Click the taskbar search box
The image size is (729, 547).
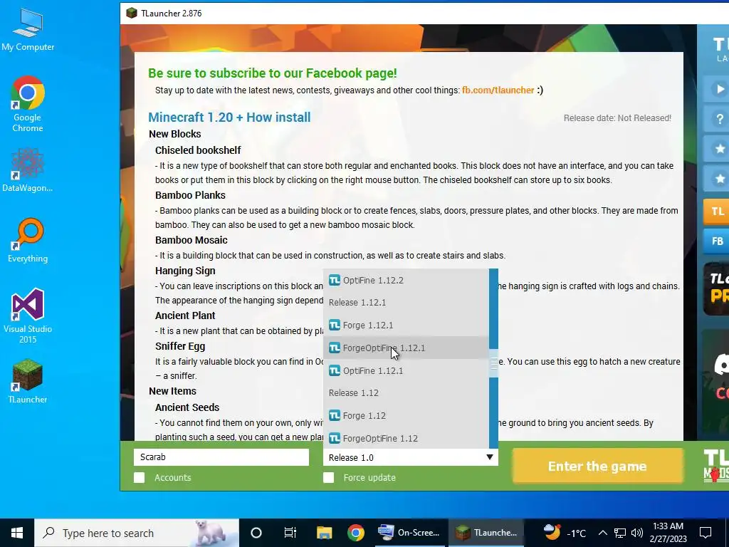[x=137, y=533]
